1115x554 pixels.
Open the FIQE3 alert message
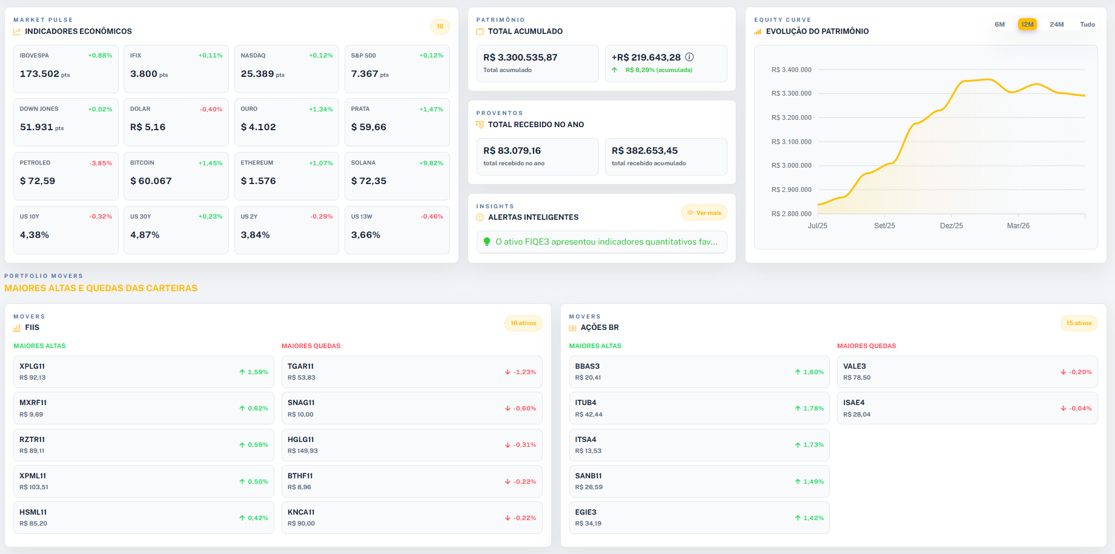602,242
